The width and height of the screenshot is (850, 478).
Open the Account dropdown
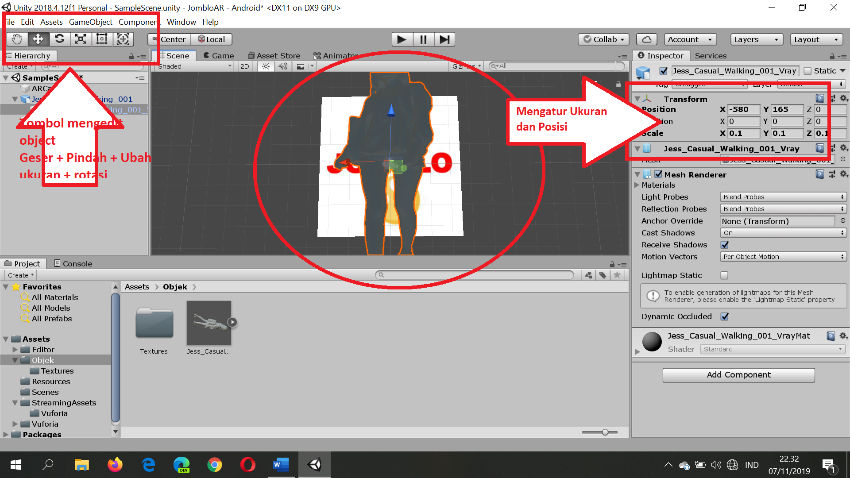click(x=690, y=39)
